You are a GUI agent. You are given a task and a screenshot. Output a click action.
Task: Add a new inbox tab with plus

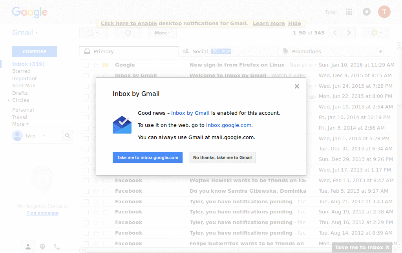point(380,52)
